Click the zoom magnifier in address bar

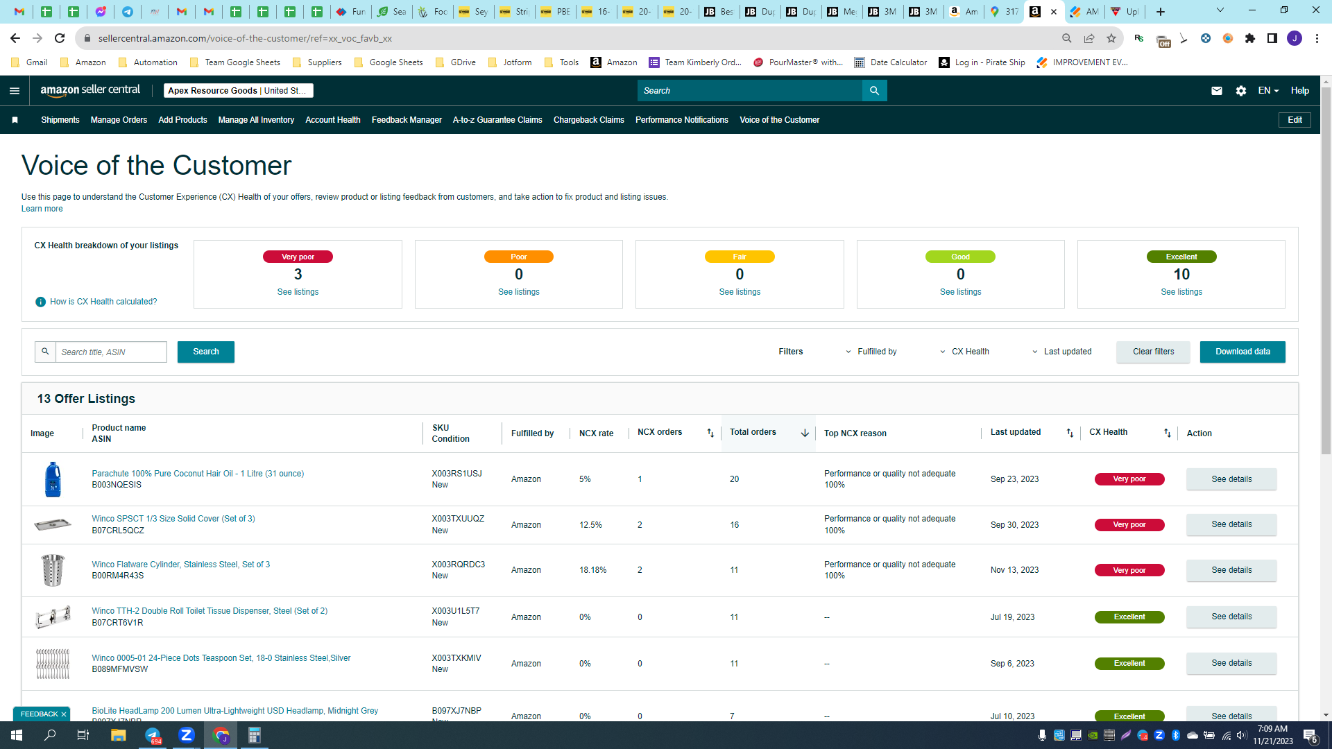click(1067, 38)
